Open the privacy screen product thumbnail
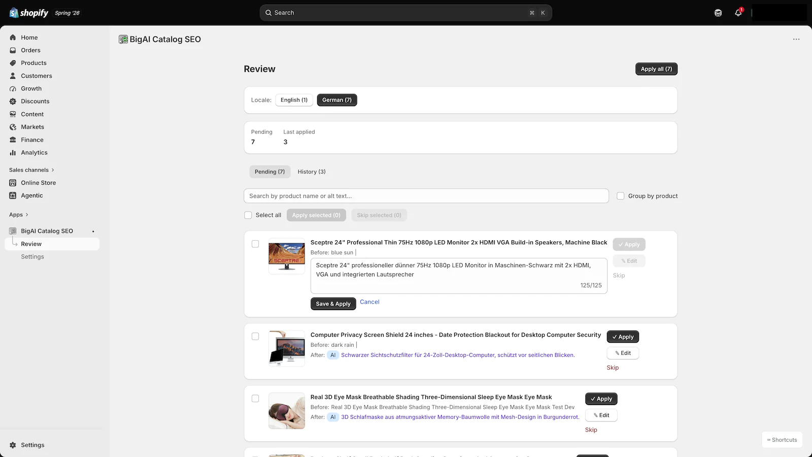 pyautogui.click(x=287, y=349)
